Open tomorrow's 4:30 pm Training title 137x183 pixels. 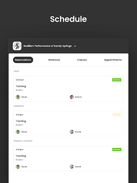tap(21, 121)
